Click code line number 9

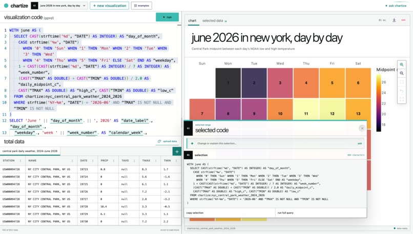(5, 96)
